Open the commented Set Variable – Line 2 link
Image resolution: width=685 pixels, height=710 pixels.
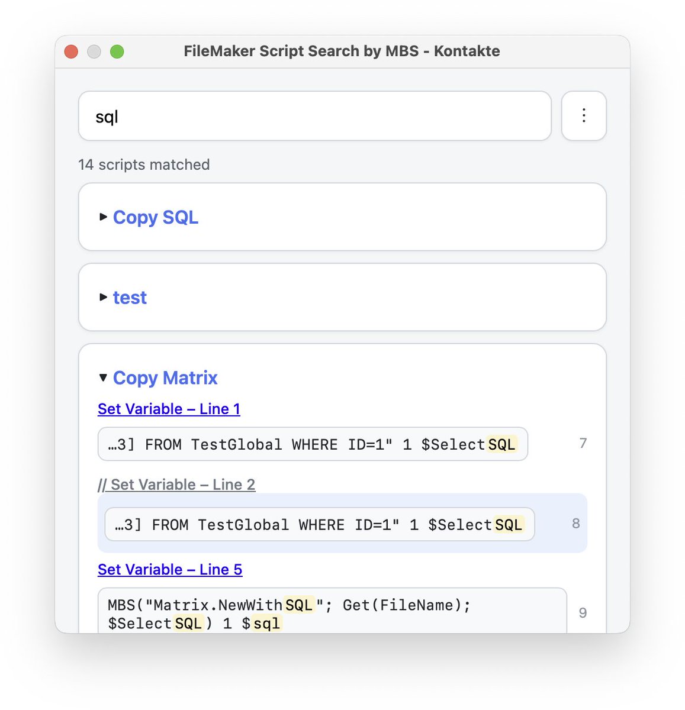[x=177, y=484]
